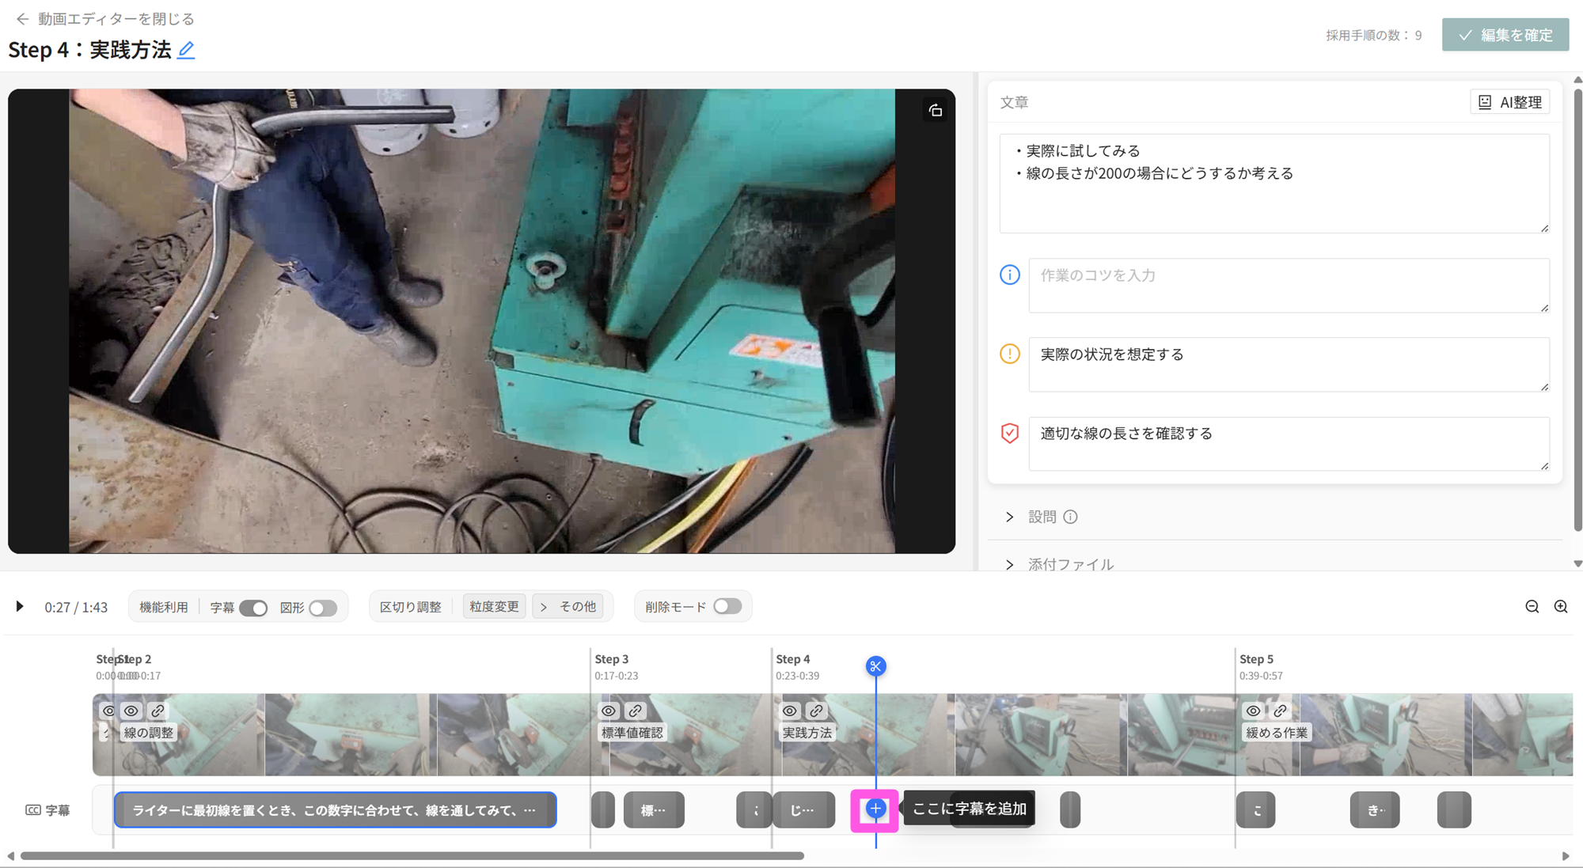The width and height of the screenshot is (1583, 868).
Task: Expand the 添付ファイル section
Action: coord(1010,564)
